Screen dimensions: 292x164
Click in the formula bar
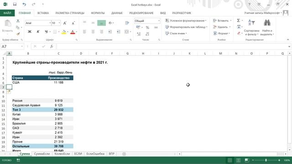[172, 46]
